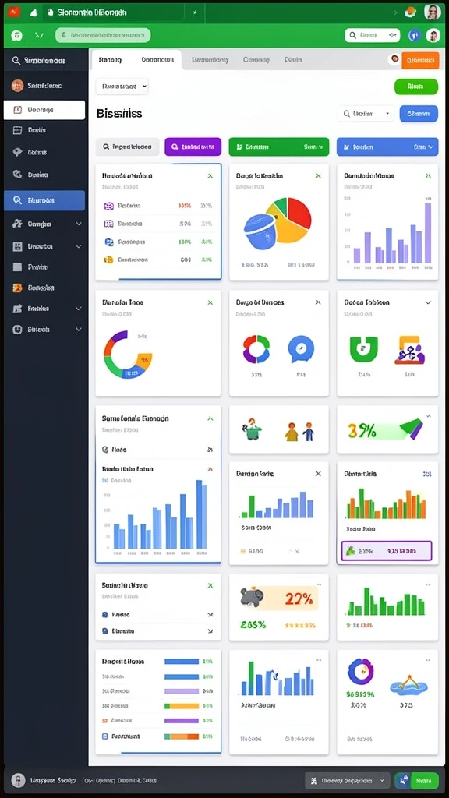Click the gray elephant icon beside 22%
This screenshot has height=798, width=449.
click(251, 598)
